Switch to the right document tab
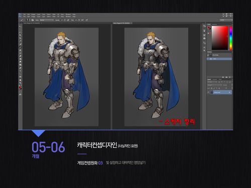251x188 pixels. [x=122, y=23]
